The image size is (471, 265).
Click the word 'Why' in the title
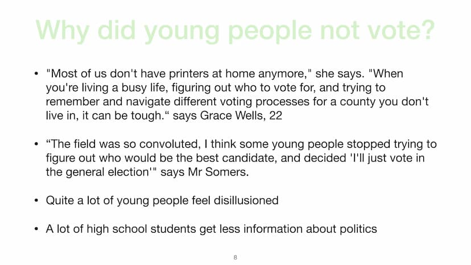pos(63,31)
